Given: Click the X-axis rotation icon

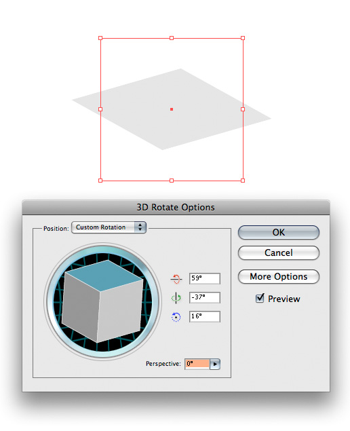Looking at the screenshot, I should (x=176, y=279).
